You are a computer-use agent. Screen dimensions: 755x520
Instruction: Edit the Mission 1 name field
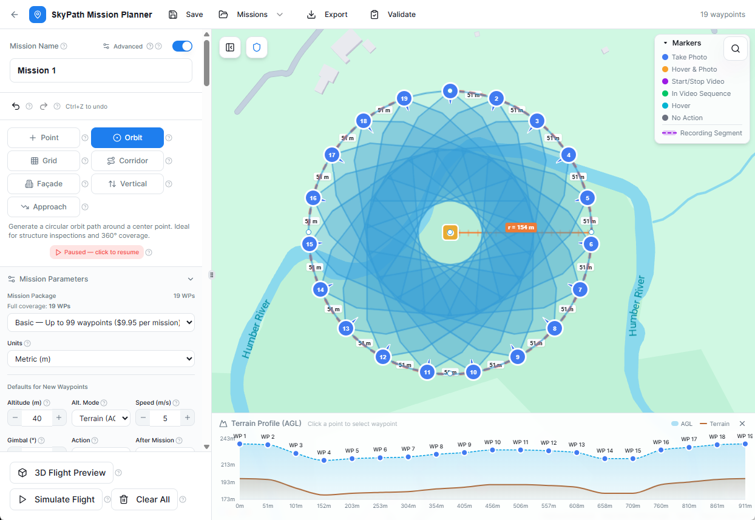(x=101, y=70)
